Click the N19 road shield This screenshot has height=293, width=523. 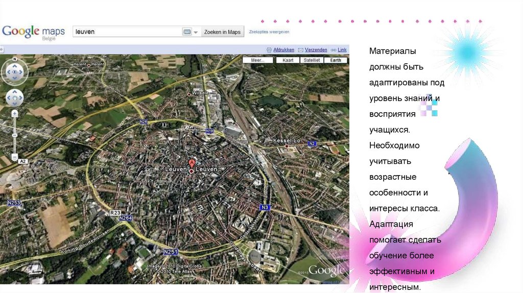point(209,131)
